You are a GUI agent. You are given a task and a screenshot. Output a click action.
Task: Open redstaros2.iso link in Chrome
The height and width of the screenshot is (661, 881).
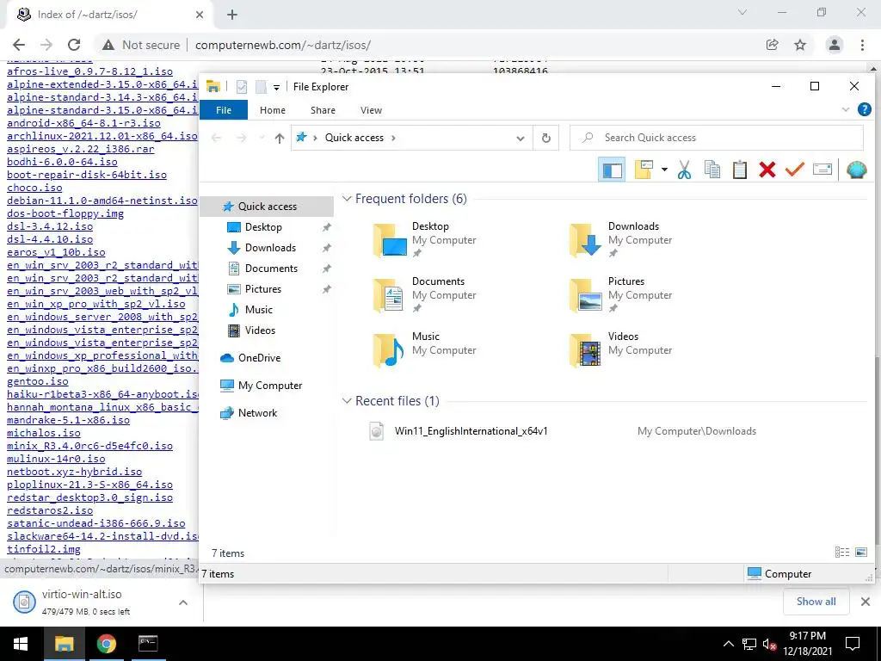[50, 510]
